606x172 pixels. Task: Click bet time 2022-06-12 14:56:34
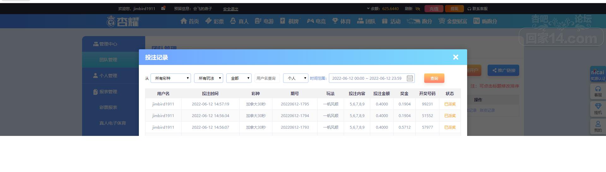point(211,116)
